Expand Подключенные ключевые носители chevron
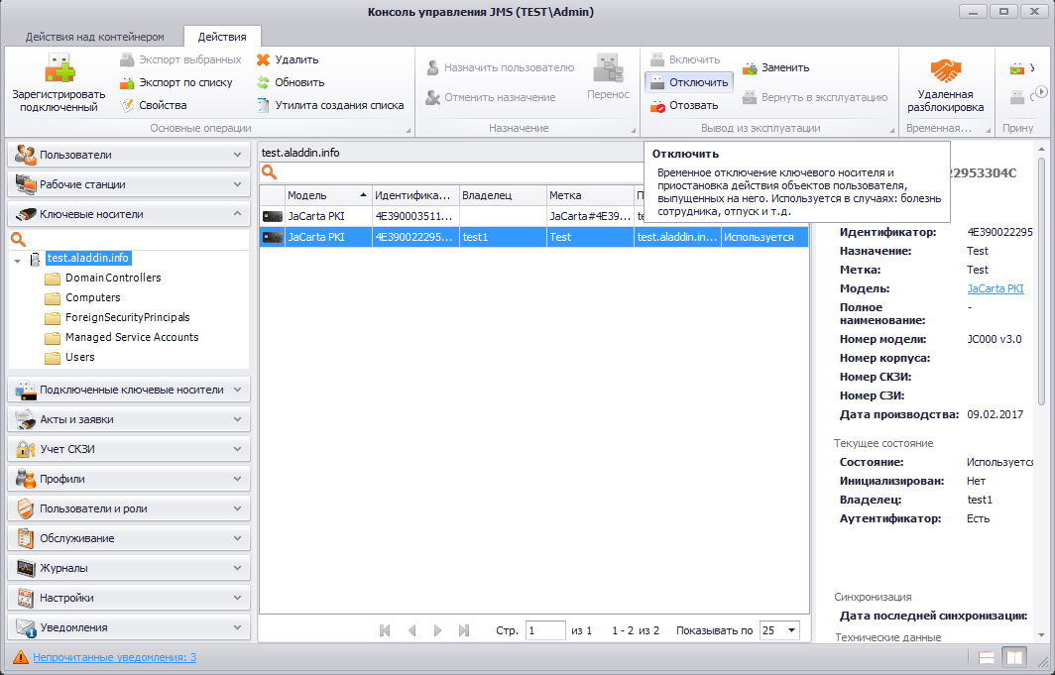The height and width of the screenshot is (675, 1055). [x=237, y=390]
